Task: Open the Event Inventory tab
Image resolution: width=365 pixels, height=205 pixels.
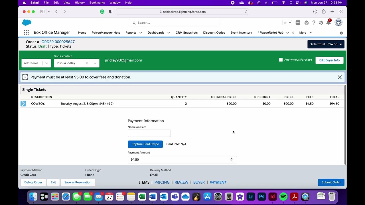Action: click(x=241, y=32)
